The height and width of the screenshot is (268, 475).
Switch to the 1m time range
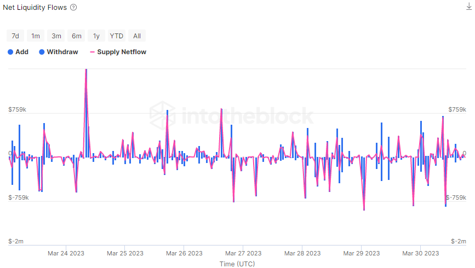[x=36, y=36]
